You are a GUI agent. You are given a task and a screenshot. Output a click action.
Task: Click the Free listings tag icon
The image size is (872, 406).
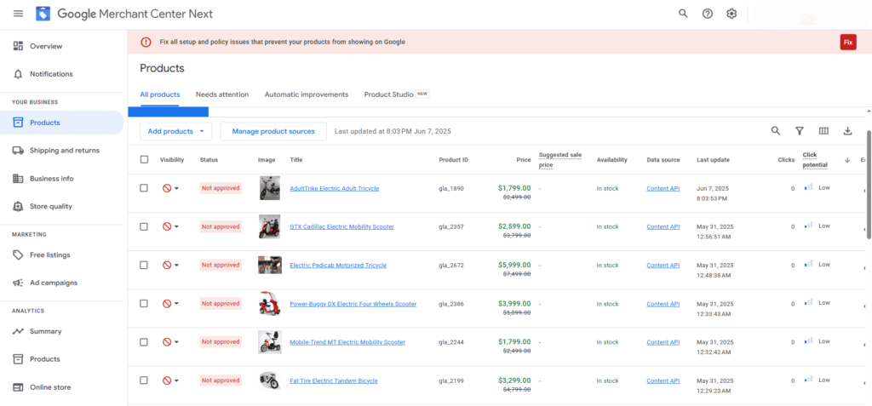(18, 254)
